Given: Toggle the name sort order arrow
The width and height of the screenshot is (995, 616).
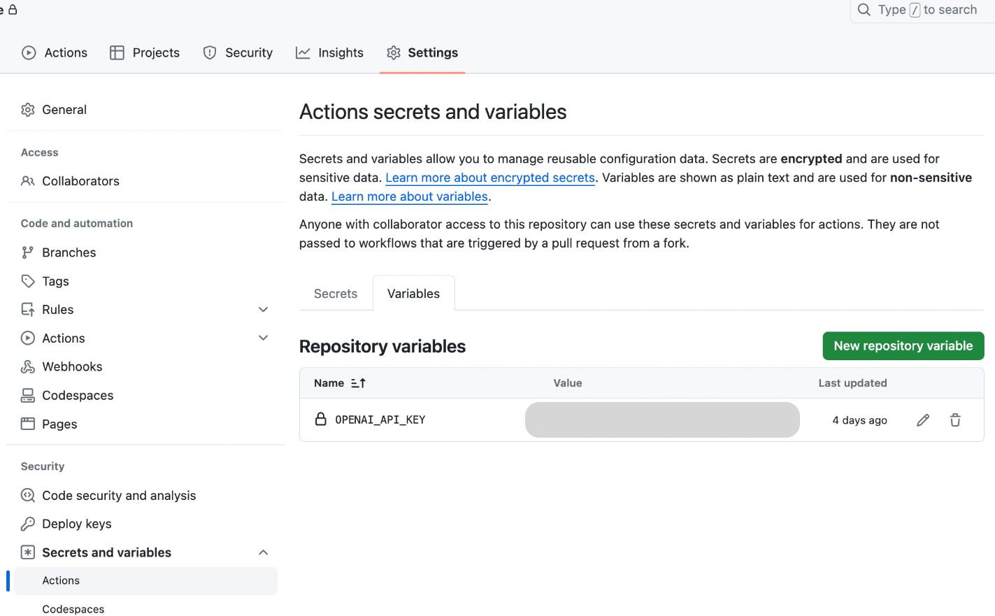Looking at the screenshot, I should [x=357, y=383].
